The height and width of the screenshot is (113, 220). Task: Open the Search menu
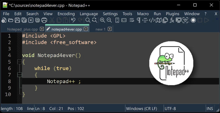[x=32, y=14]
